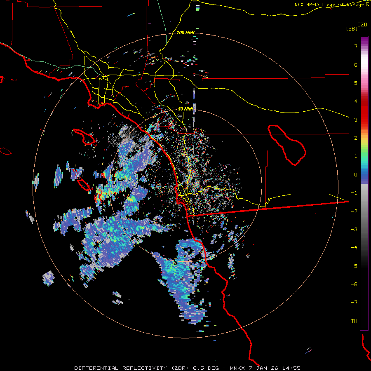Image resolution: width=371 pixels, height=371 pixels.
Task: Click the -4 value on color scale
Action: point(354,248)
